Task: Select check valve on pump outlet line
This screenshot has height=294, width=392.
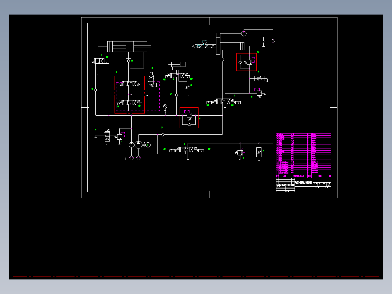Action: [163, 135]
